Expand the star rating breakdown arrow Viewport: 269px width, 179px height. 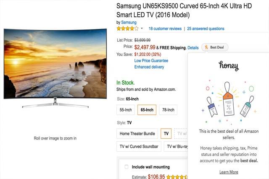pos(142,29)
